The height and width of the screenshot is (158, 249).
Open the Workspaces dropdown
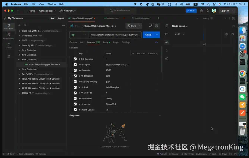click(47, 11)
